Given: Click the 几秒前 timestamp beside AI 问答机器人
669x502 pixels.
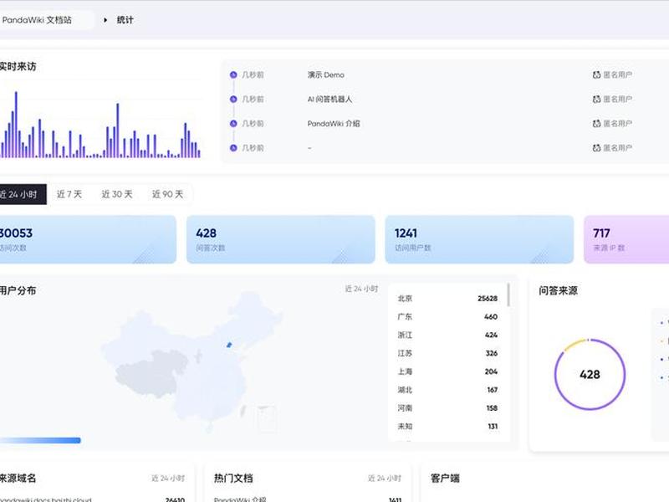Looking at the screenshot, I should 253,99.
